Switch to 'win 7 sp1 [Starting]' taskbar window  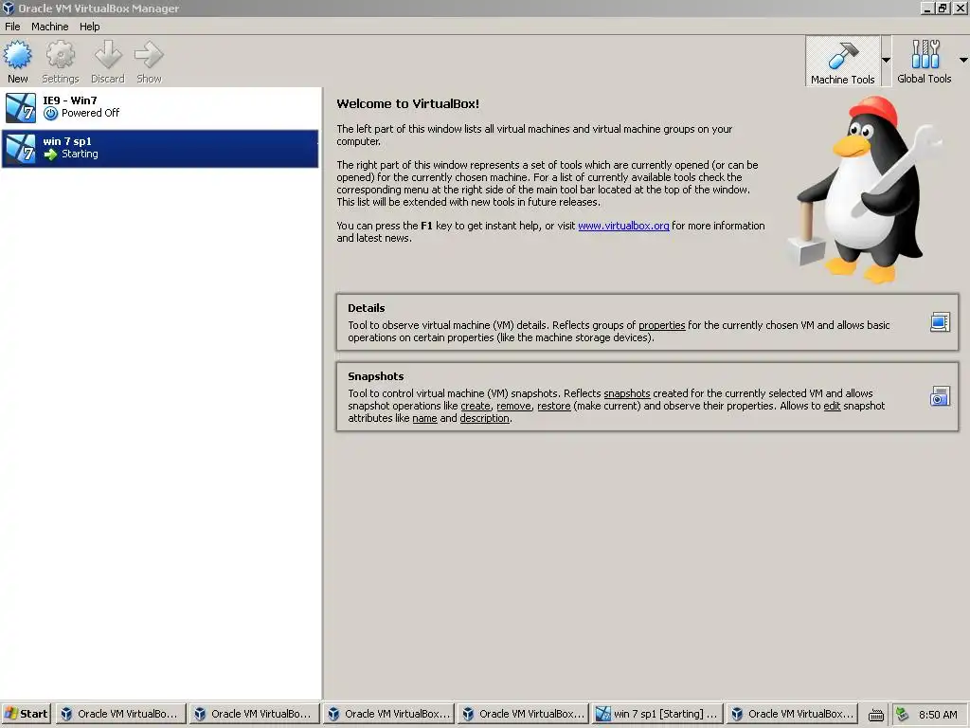pyautogui.click(x=656, y=714)
